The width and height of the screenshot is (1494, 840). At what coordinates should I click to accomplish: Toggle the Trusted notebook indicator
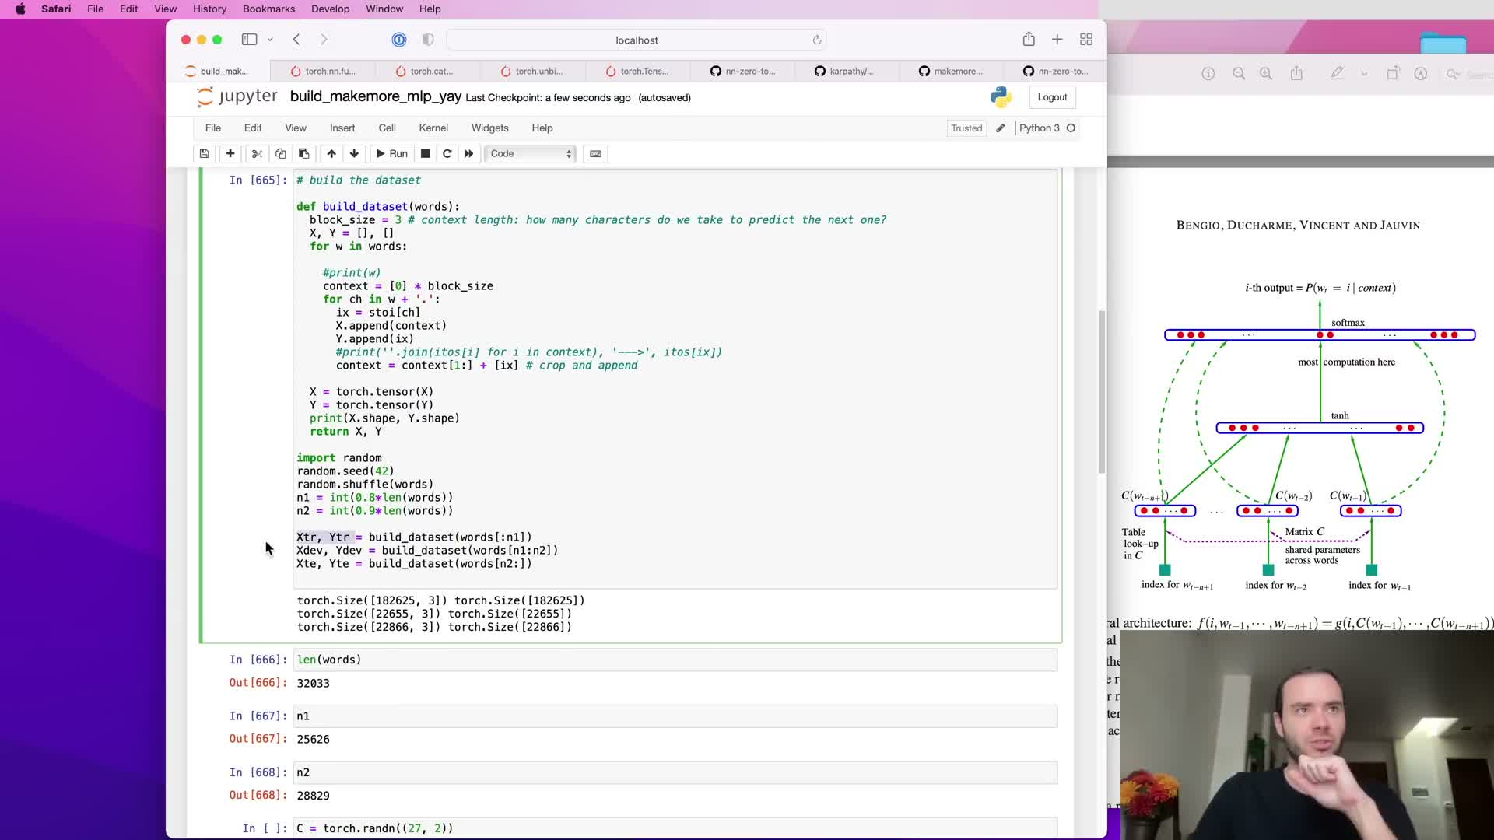[x=966, y=128]
